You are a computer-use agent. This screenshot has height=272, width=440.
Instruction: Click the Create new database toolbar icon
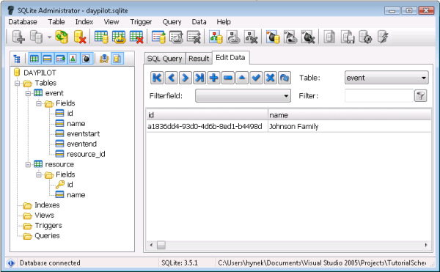[x=18, y=37]
